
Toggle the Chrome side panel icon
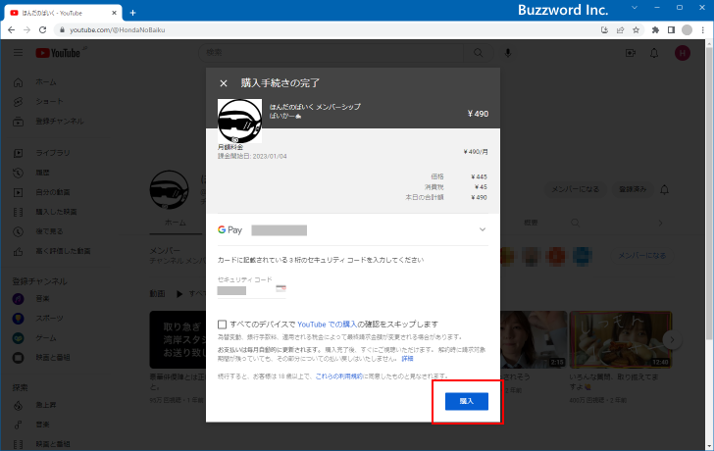coord(671,30)
